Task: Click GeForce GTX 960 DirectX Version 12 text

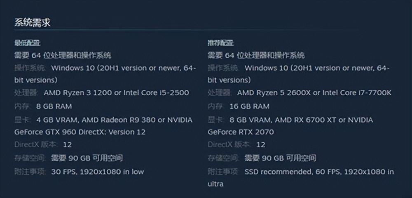Action: [80, 132]
